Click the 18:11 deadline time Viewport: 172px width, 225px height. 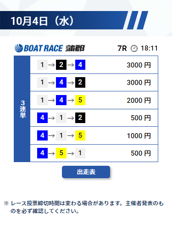pos(149,48)
